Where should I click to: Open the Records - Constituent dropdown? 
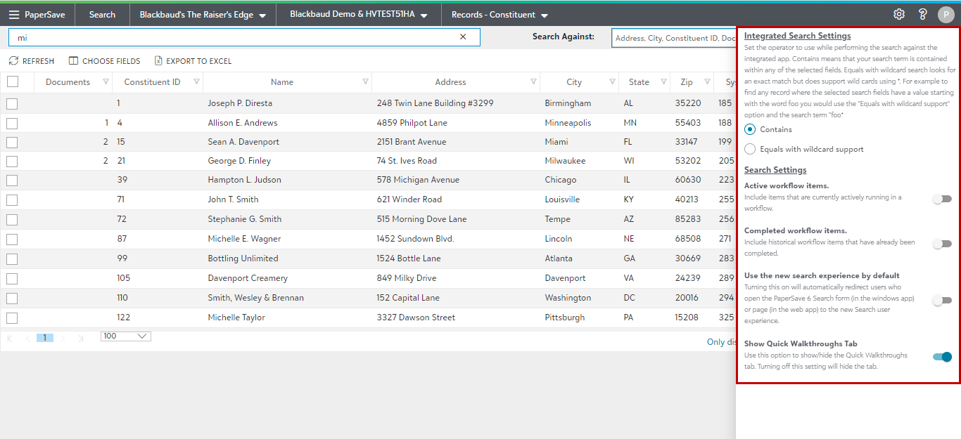499,15
